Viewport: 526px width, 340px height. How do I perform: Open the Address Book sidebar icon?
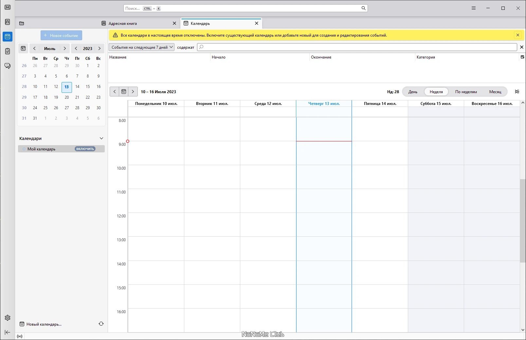click(x=8, y=22)
